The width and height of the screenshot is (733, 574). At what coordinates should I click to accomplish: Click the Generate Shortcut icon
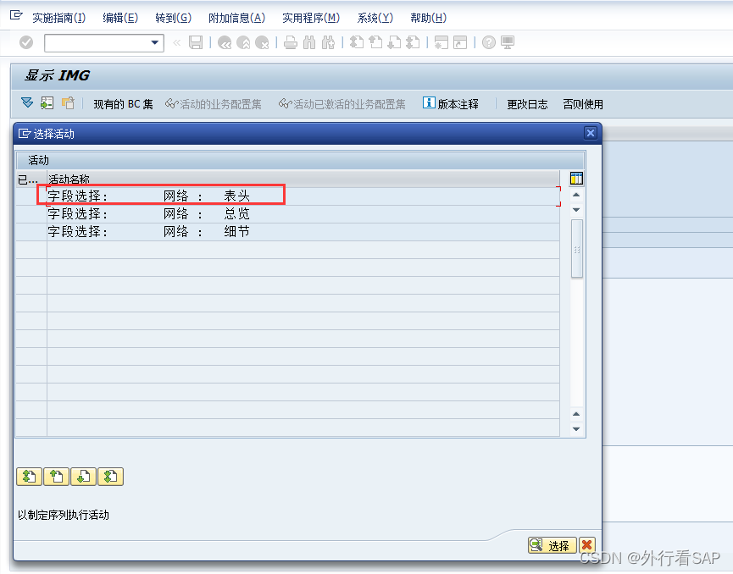point(460,42)
